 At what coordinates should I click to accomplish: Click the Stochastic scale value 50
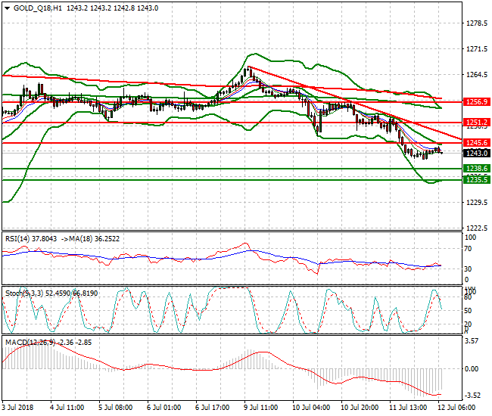(468, 311)
